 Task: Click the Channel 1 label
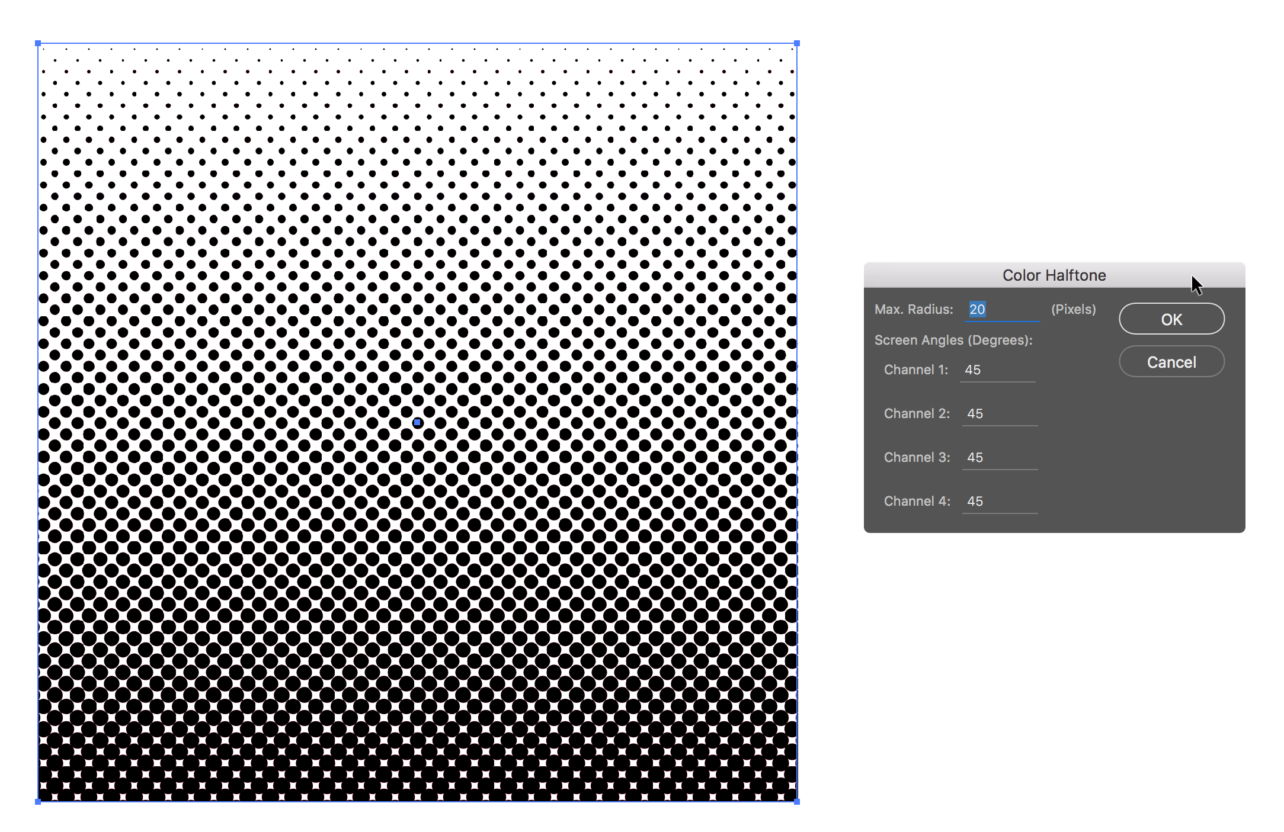click(x=916, y=370)
